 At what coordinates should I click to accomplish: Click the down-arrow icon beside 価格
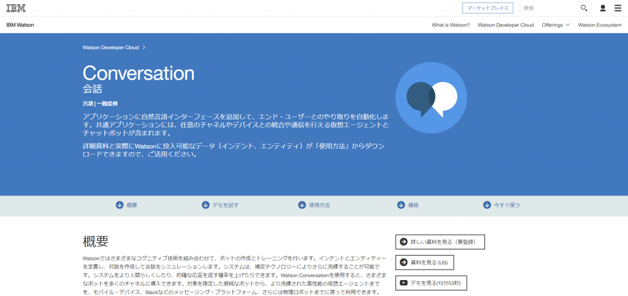tap(401, 205)
